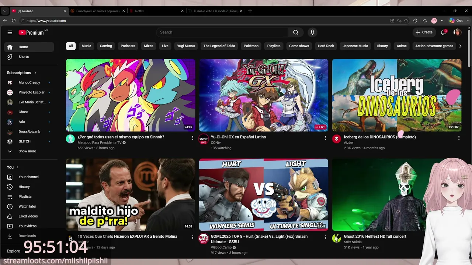Screen dimensions: 472x265
Task: Open the notifications bell
Action: 444,32
